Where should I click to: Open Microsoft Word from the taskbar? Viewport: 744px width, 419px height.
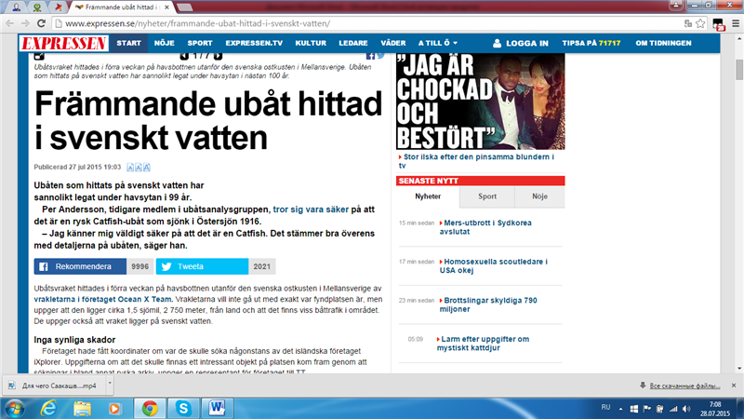coord(219,407)
